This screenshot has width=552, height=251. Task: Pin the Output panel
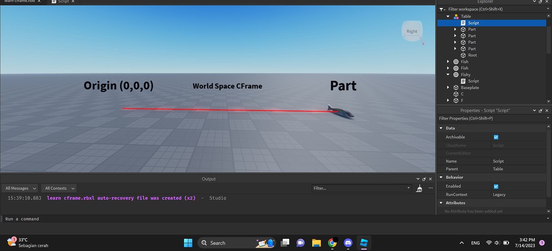[424, 179]
